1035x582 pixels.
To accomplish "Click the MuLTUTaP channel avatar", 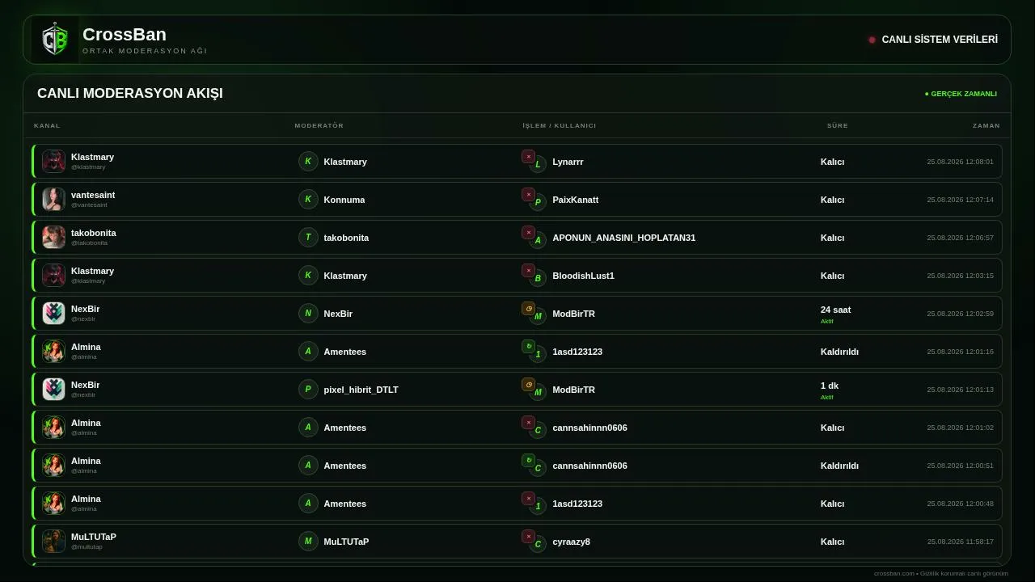I will coord(53,542).
